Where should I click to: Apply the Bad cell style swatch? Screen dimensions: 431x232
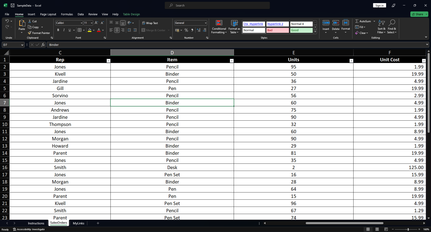277,30
